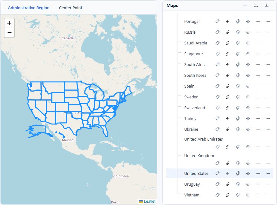Select Switzerland in the maps tree
Screen dimensions: 277x205
(x=194, y=108)
